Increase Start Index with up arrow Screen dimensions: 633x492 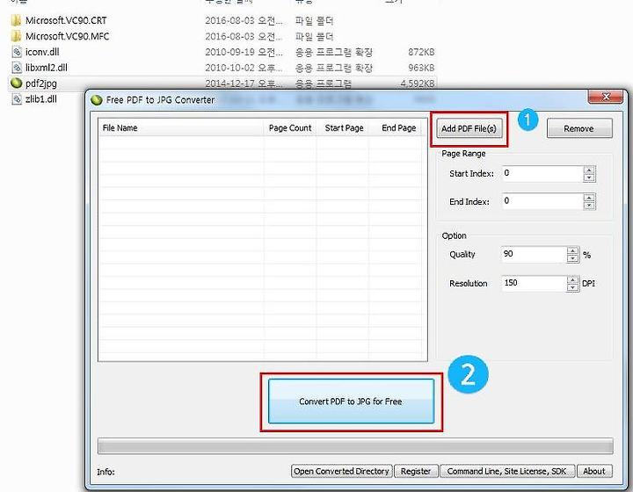pos(589,170)
